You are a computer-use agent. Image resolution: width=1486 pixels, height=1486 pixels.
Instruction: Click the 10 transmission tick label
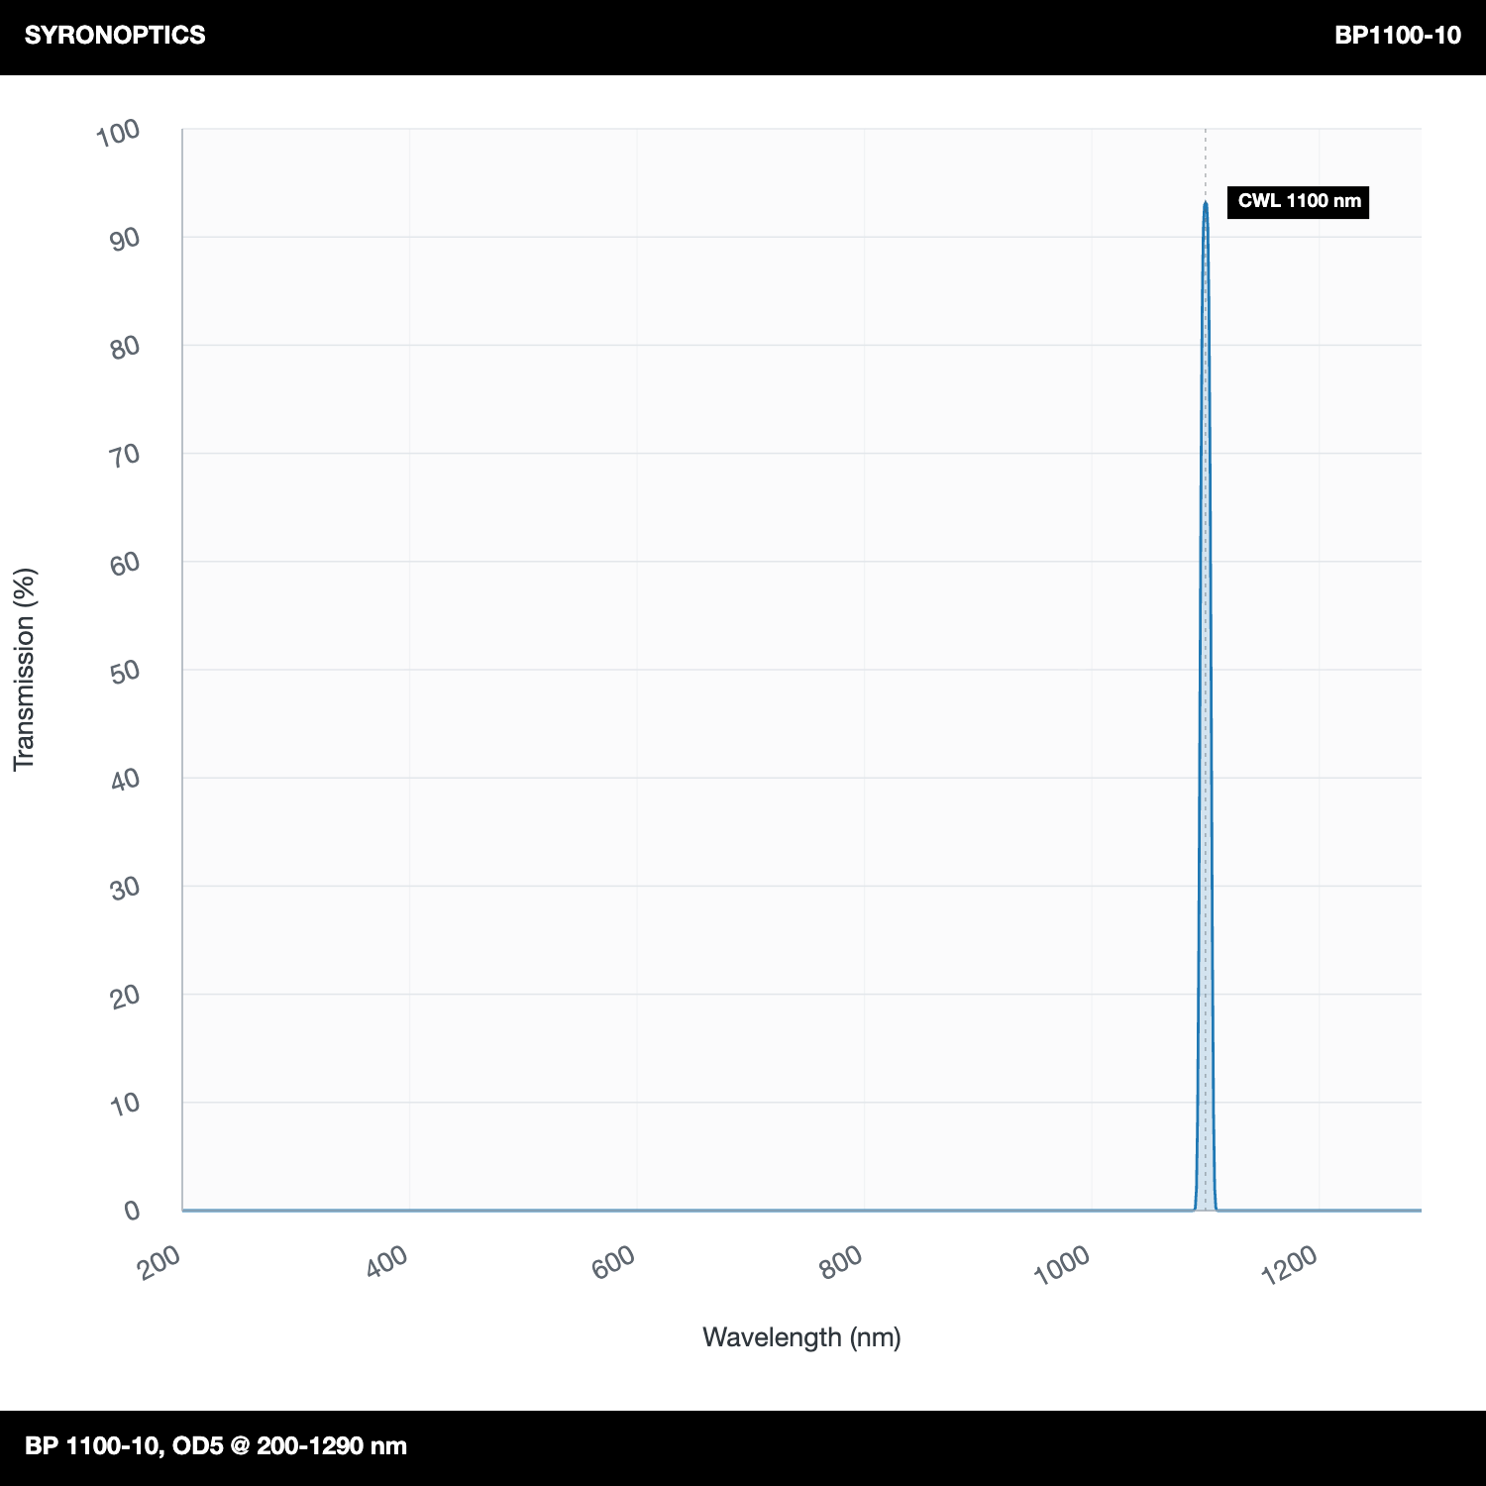click(x=126, y=1104)
